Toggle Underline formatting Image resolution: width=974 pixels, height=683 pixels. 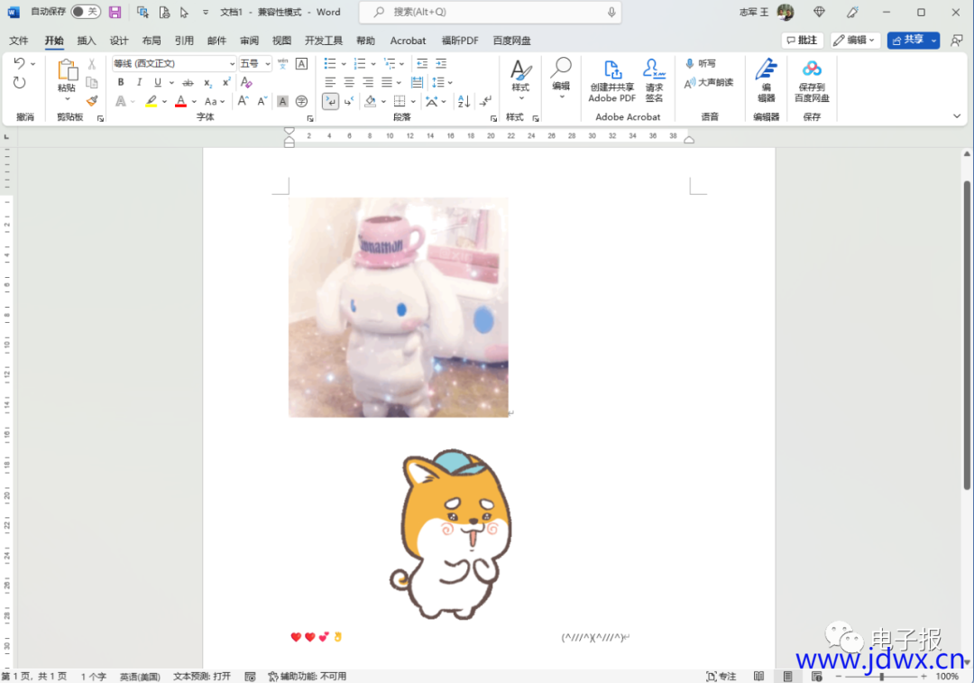(158, 82)
